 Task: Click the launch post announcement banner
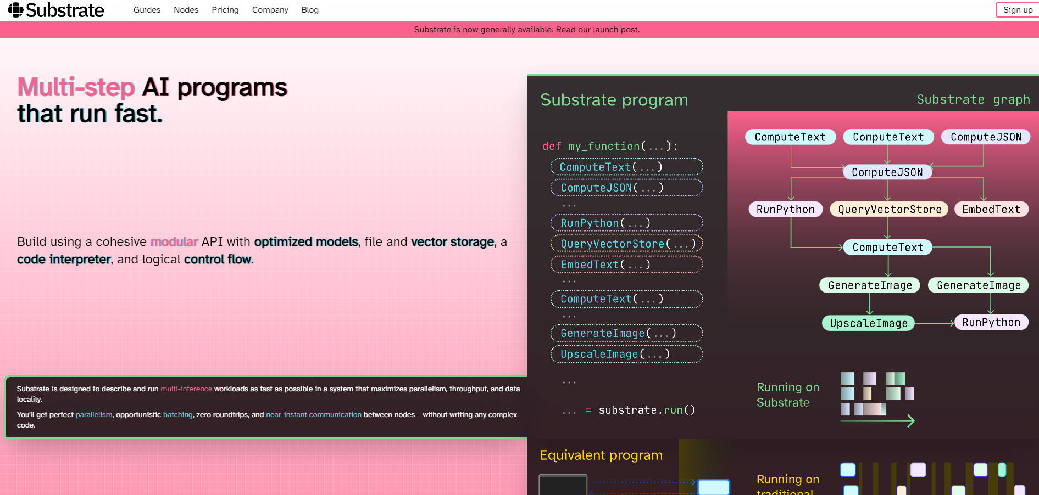click(526, 30)
